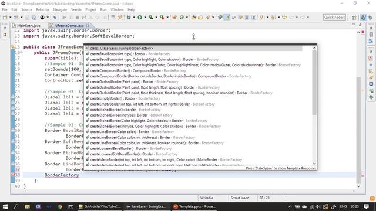This screenshot has width=376, height=211.
Task: Click the Open Perspective icon
Action: 354,18
